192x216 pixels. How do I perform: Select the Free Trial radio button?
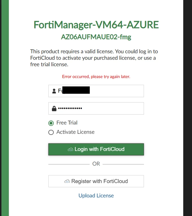(x=51, y=123)
